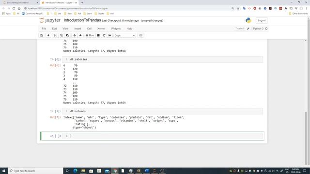Insert a cell below with the plus icon

click(x=48, y=35)
